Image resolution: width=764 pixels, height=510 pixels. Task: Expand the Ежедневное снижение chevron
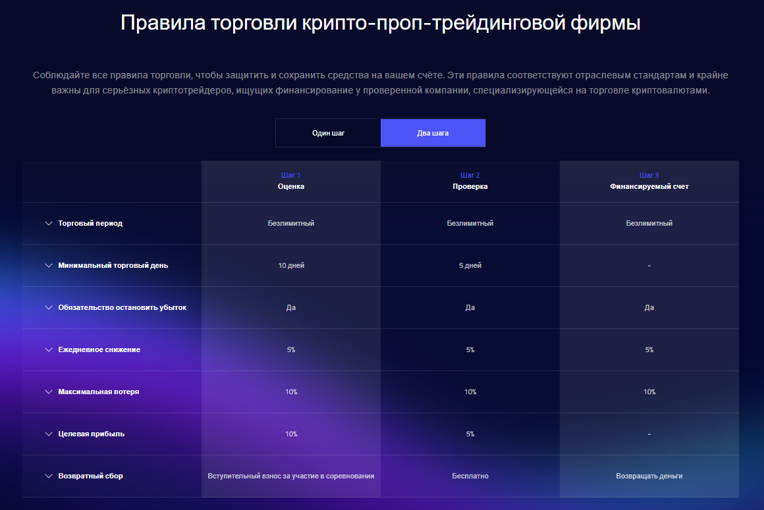pyautogui.click(x=49, y=349)
